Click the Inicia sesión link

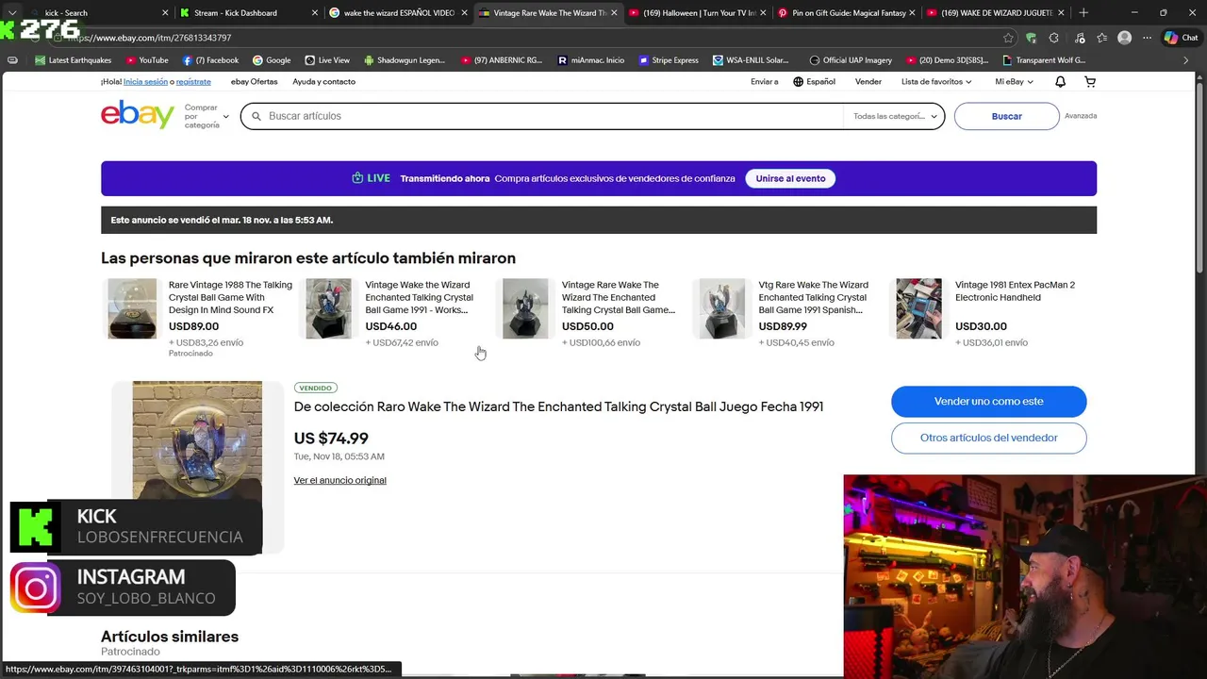(146, 82)
